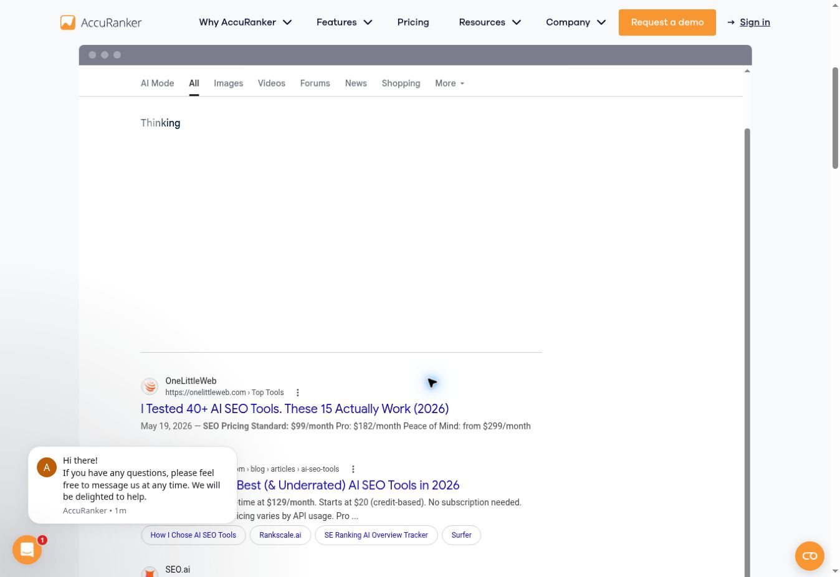Switch to the Shopping tab

click(x=401, y=83)
